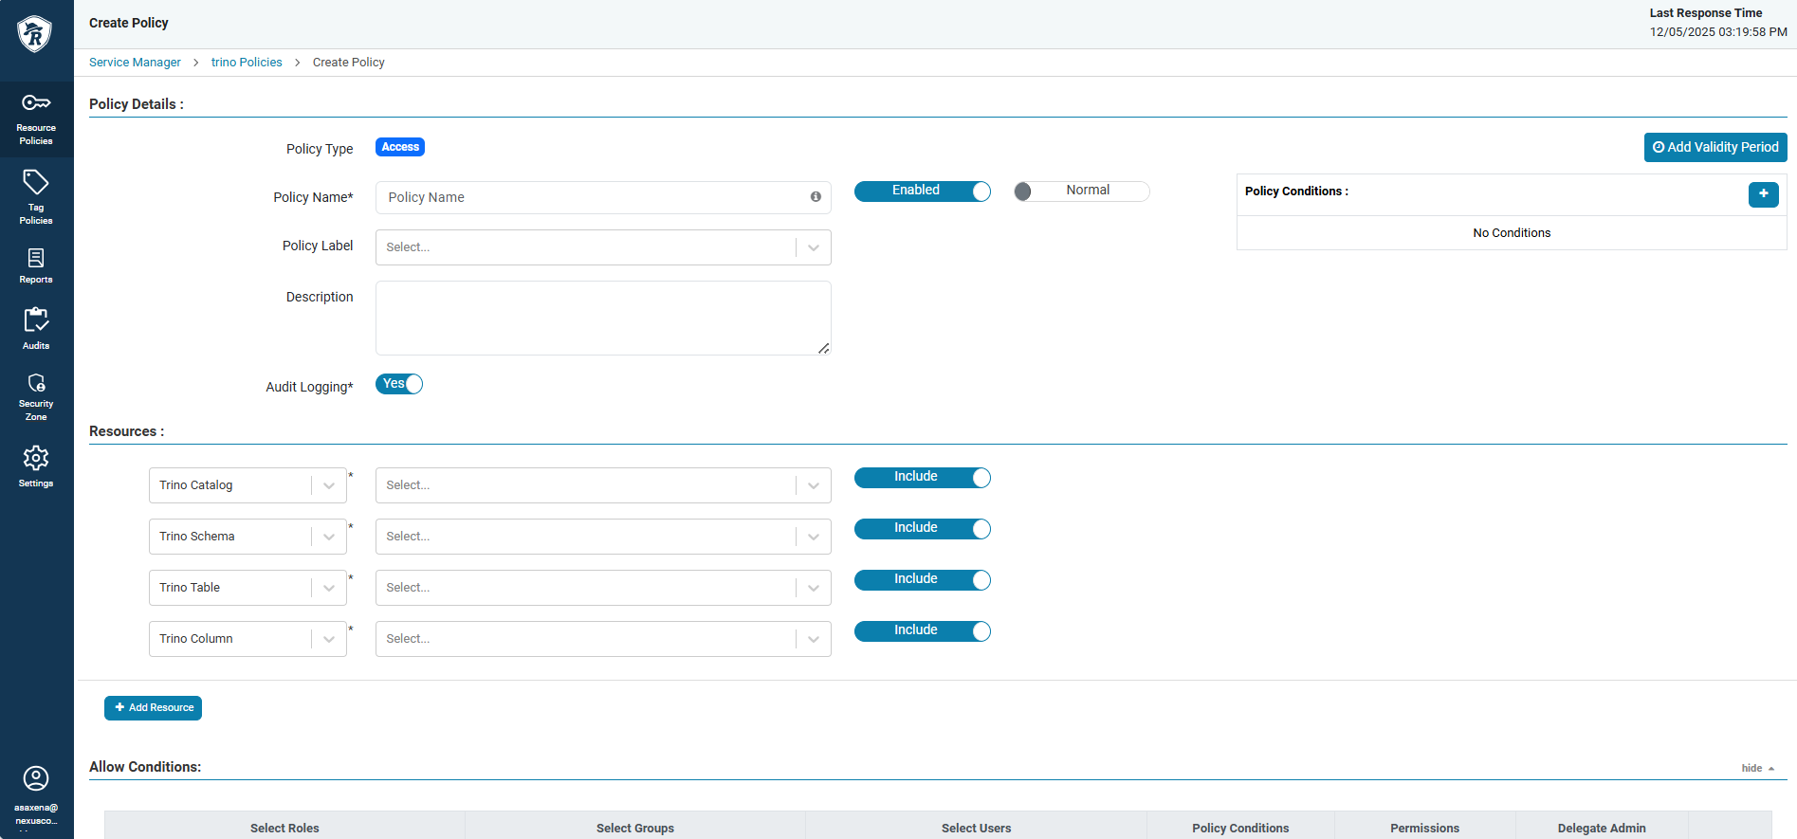Image resolution: width=1797 pixels, height=839 pixels.
Task: Toggle Include for Trino Table
Action: point(923,579)
